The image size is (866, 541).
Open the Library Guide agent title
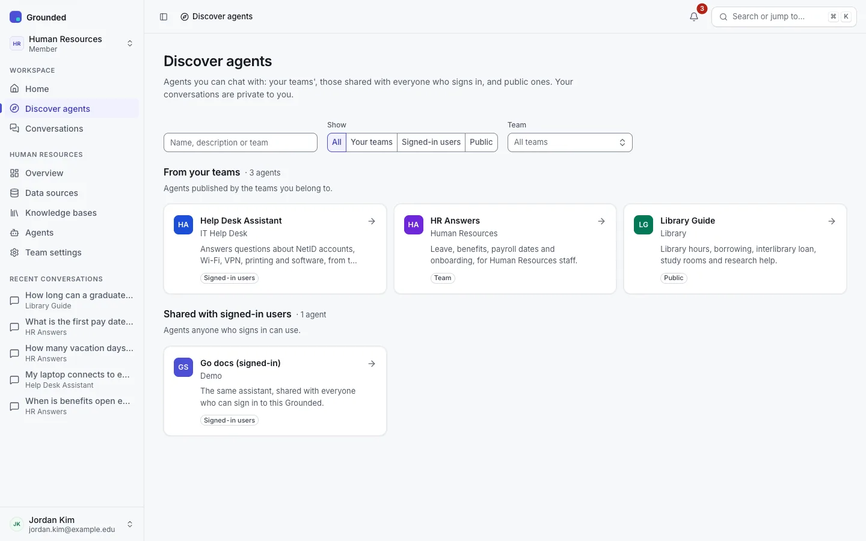coord(687,221)
